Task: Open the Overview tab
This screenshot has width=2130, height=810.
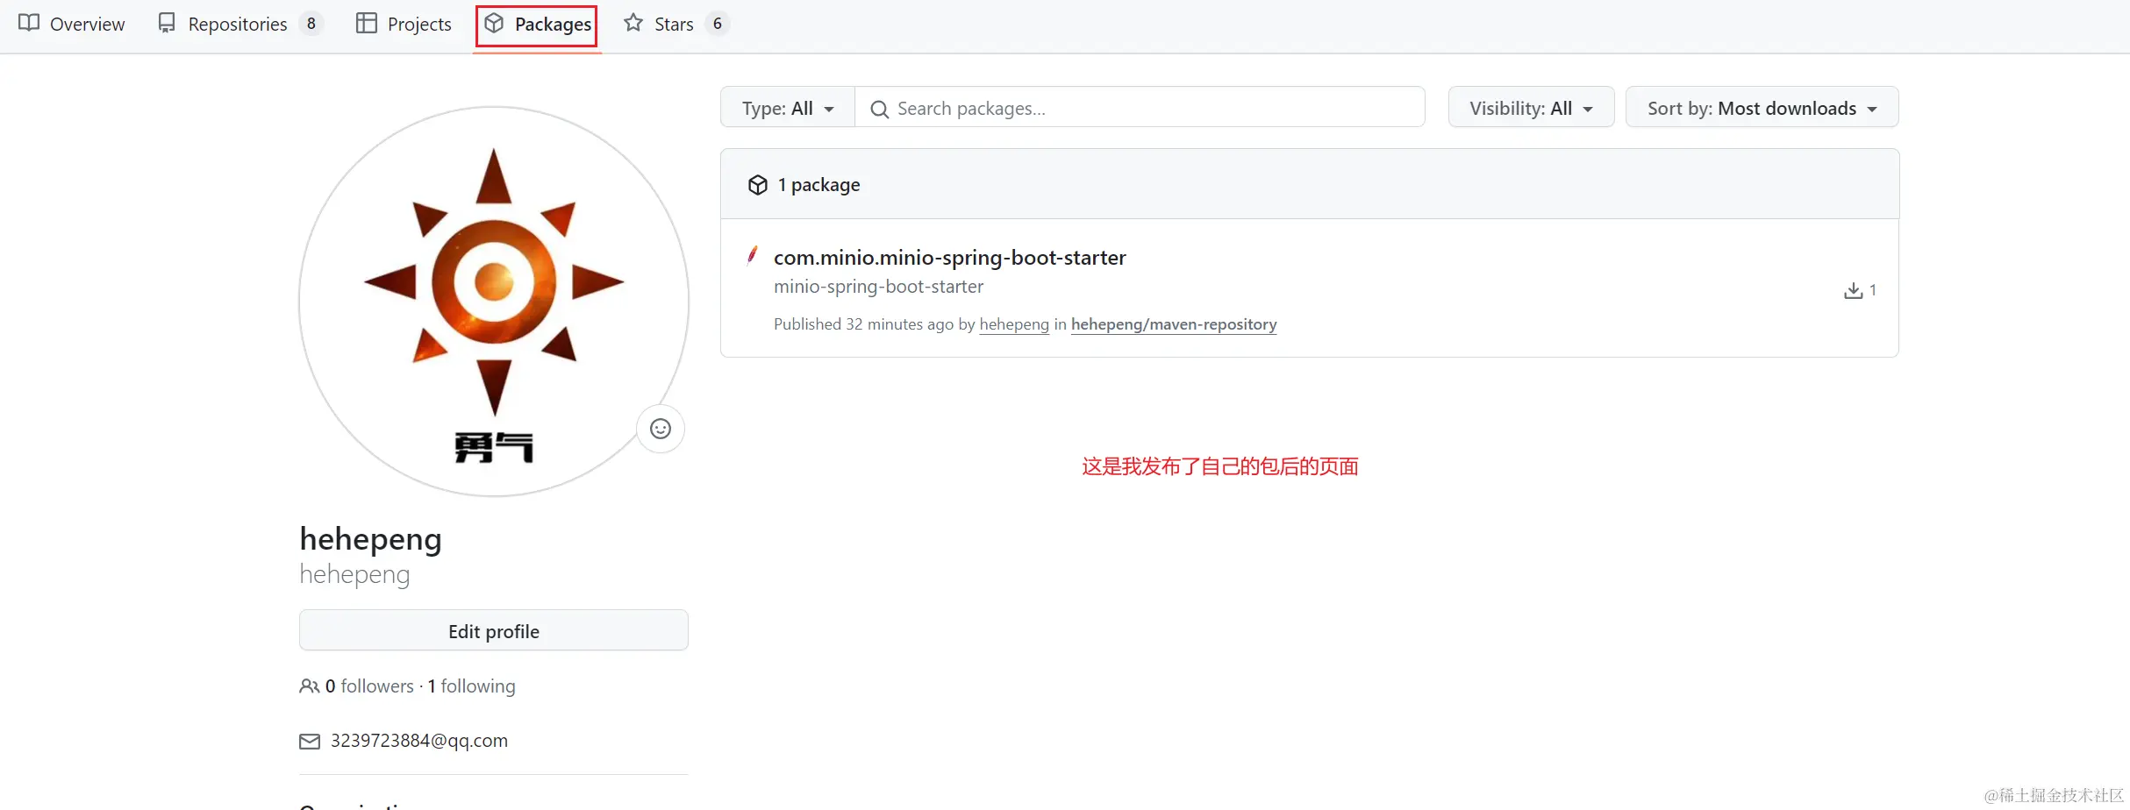Action: 72,24
